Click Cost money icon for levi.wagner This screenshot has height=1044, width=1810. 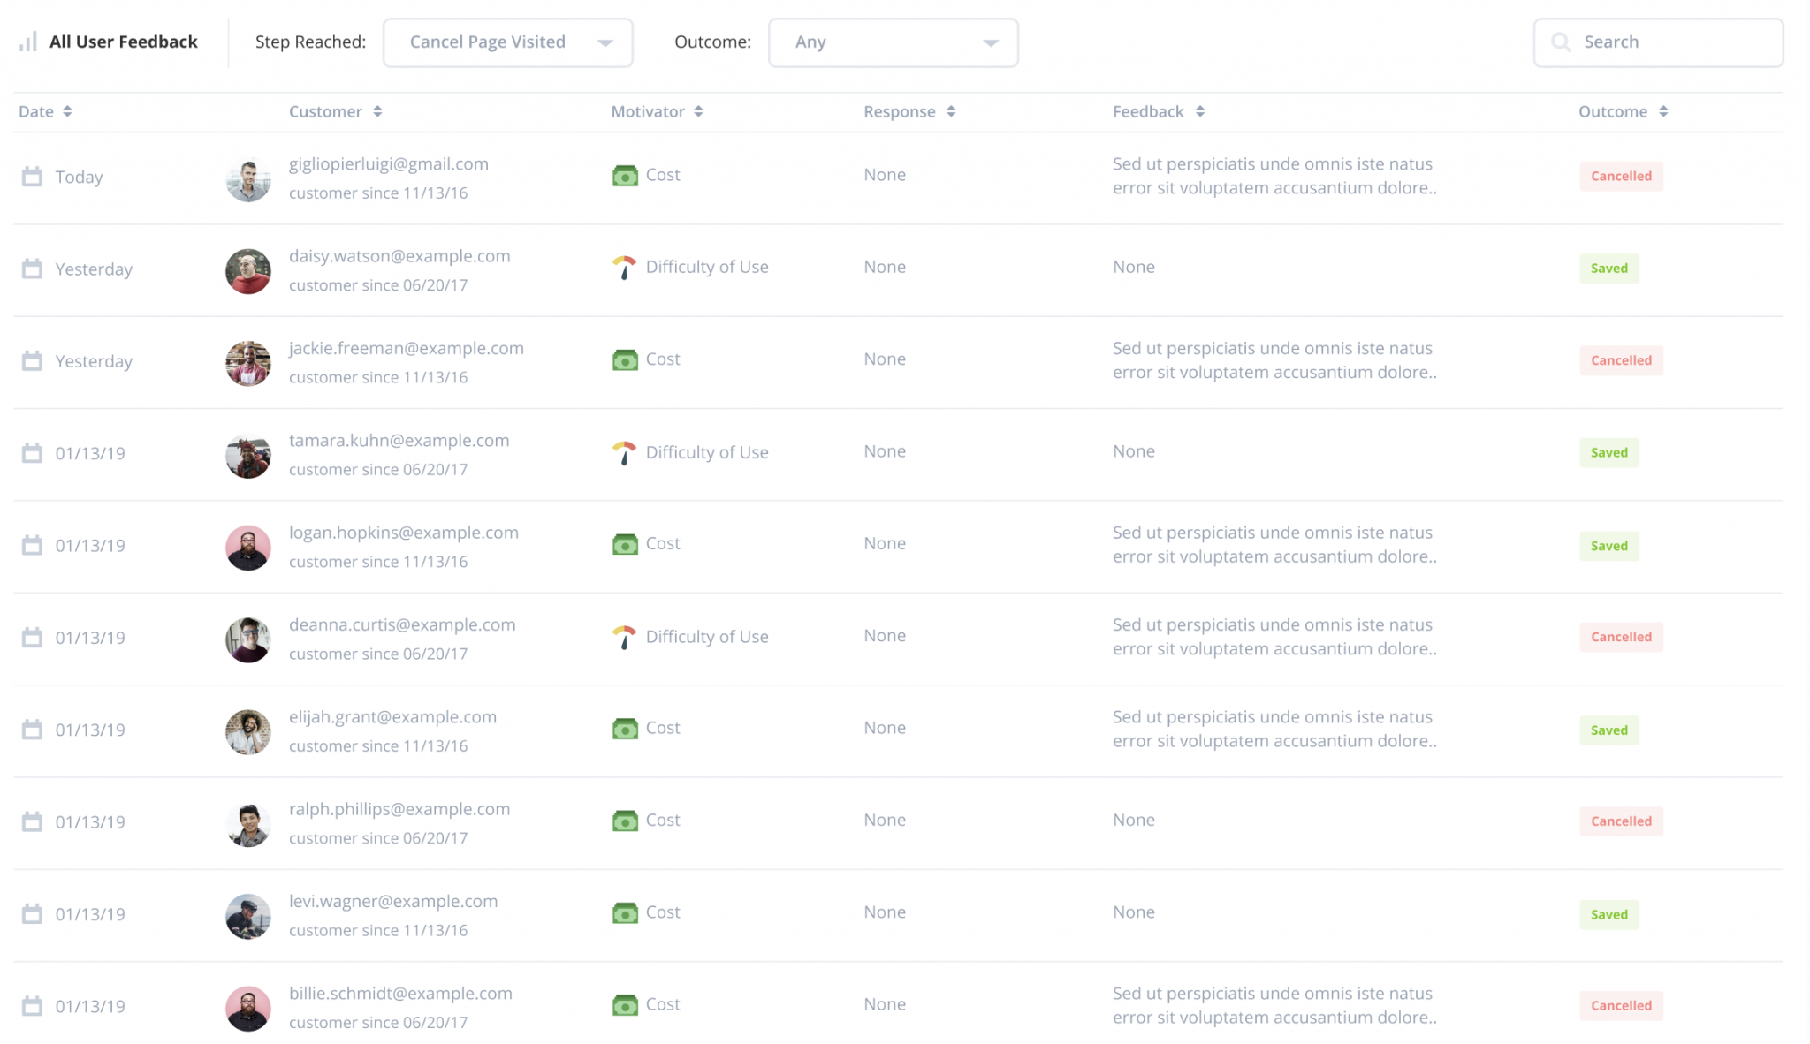tap(625, 913)
